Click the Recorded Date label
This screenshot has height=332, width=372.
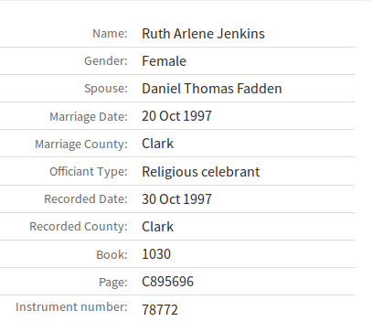(86, 199)
